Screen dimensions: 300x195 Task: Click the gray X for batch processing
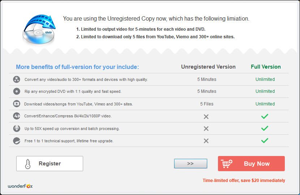[206, 129]
